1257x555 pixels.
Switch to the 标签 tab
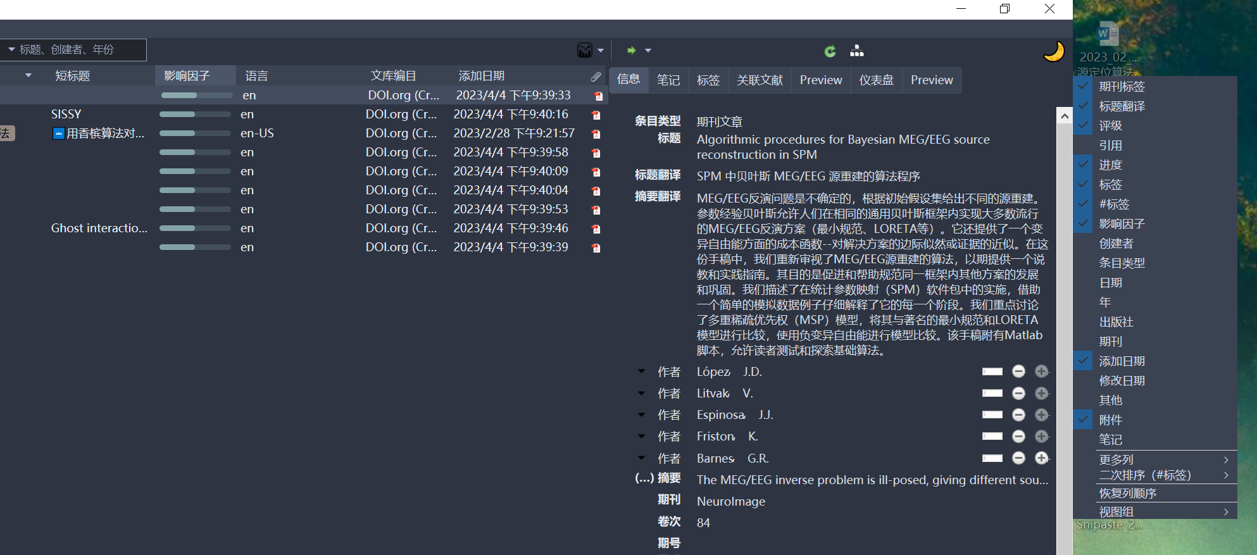pyautogui.click(x=708, y=80)
